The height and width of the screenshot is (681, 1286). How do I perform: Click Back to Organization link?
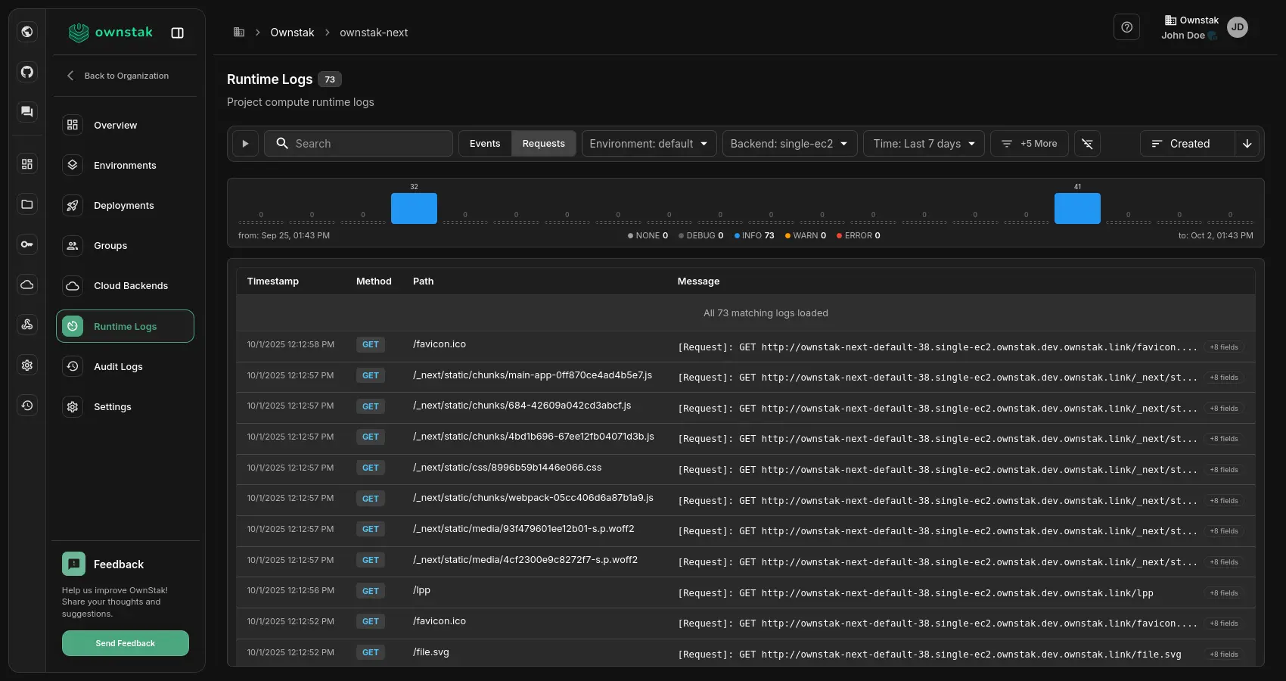tap(126, 76)
